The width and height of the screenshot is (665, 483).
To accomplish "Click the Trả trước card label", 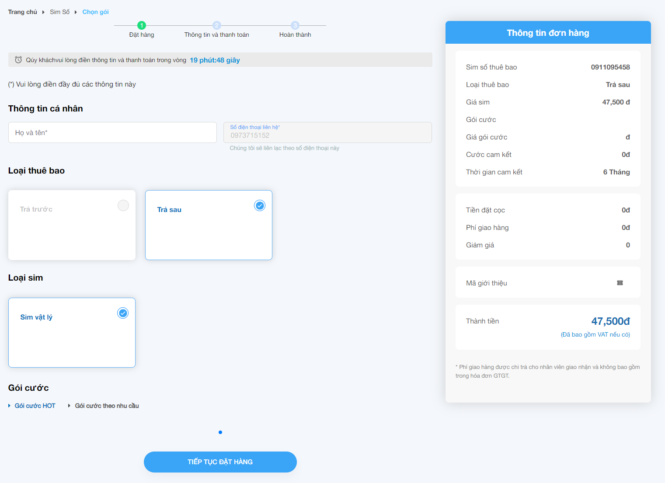I will [36, 209].
